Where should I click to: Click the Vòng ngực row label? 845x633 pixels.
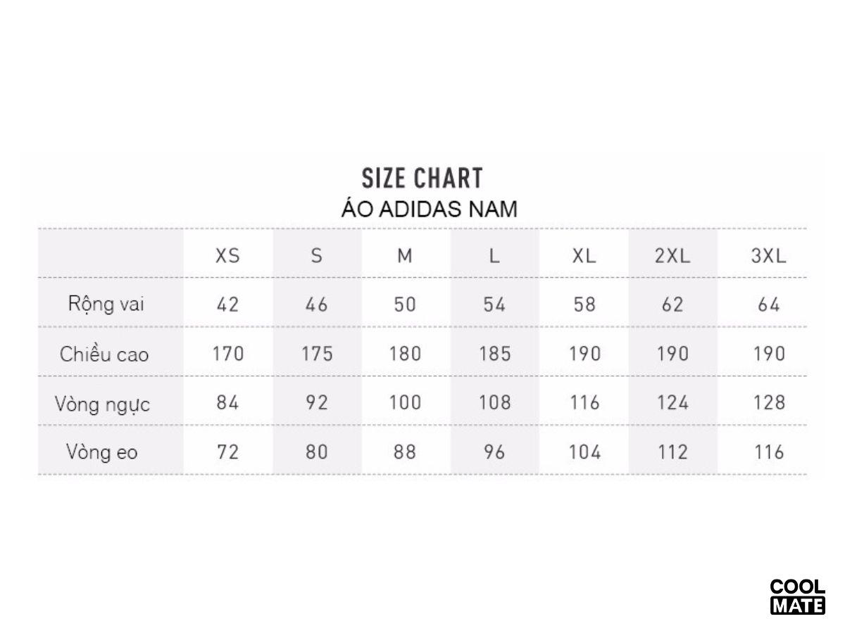coord(103,404)
